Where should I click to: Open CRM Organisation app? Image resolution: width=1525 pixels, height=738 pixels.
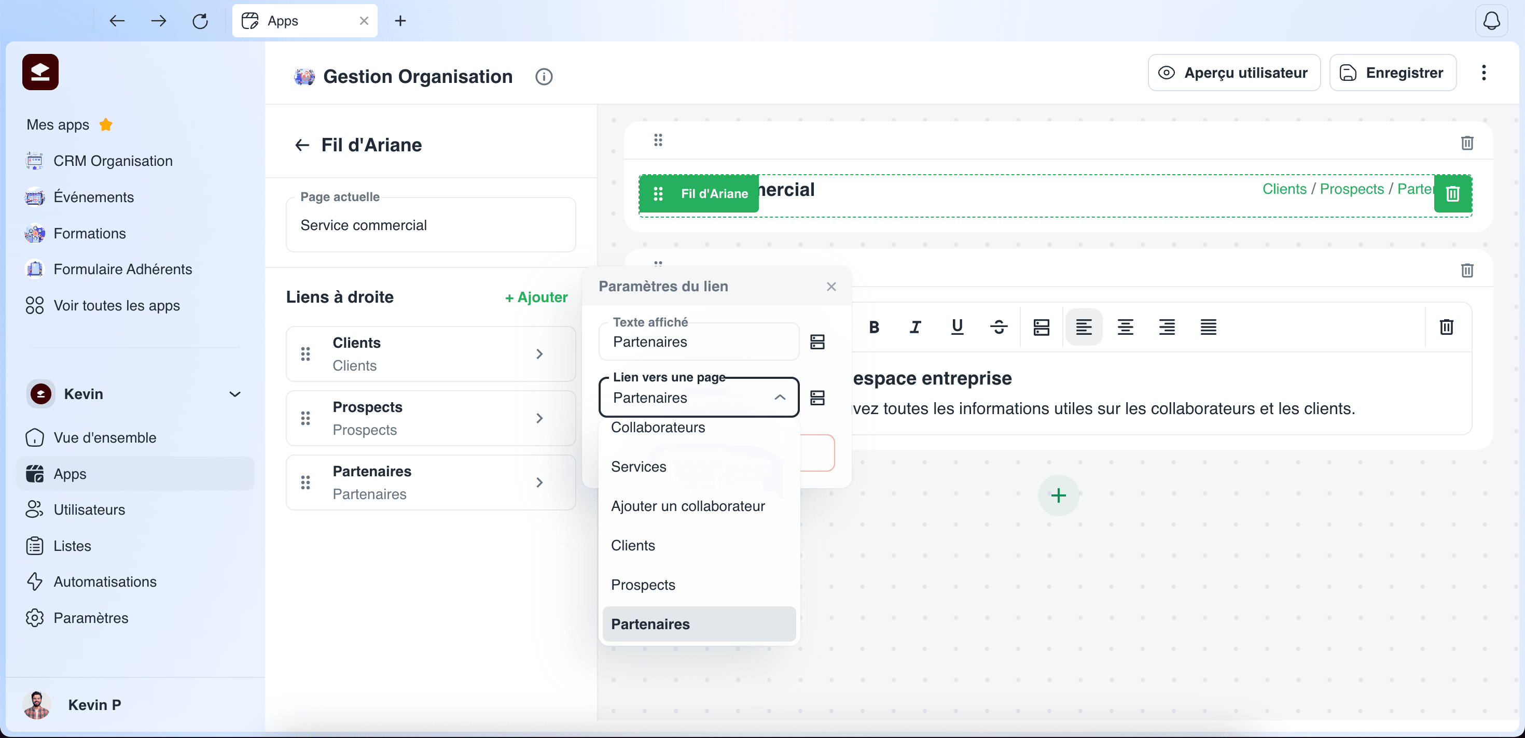tap(113, 161)
